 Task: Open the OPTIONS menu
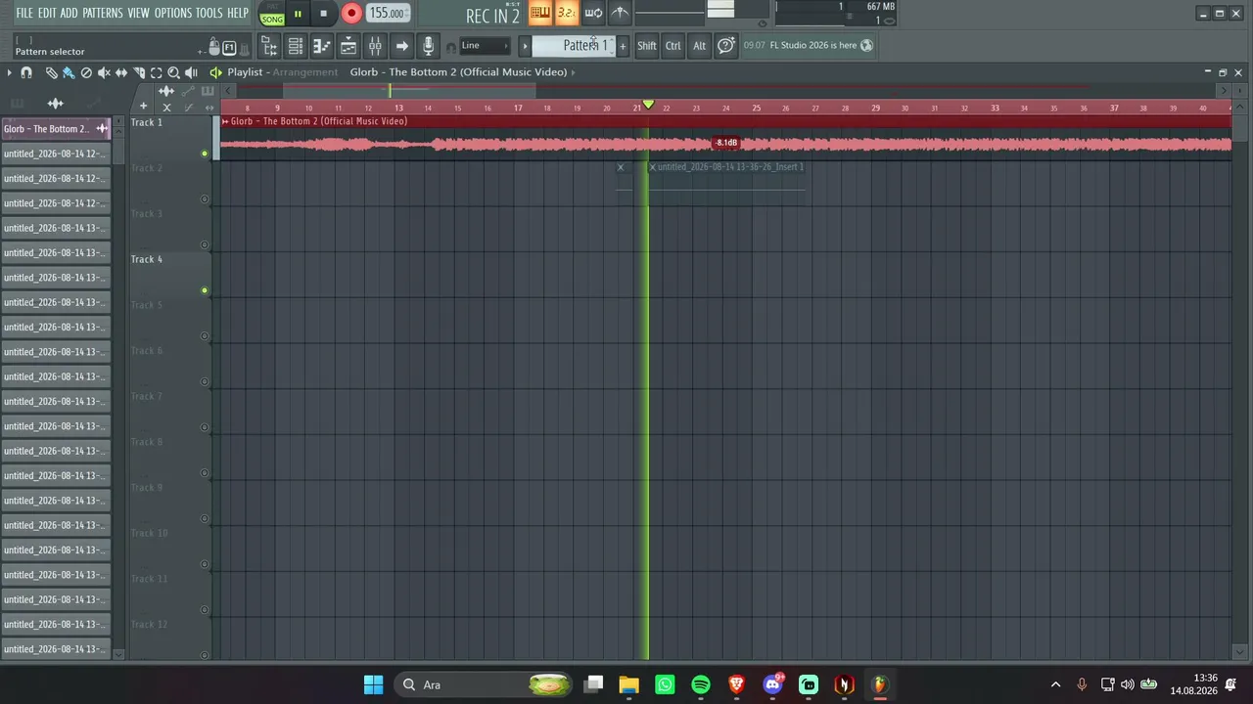(x=173, y=13)
